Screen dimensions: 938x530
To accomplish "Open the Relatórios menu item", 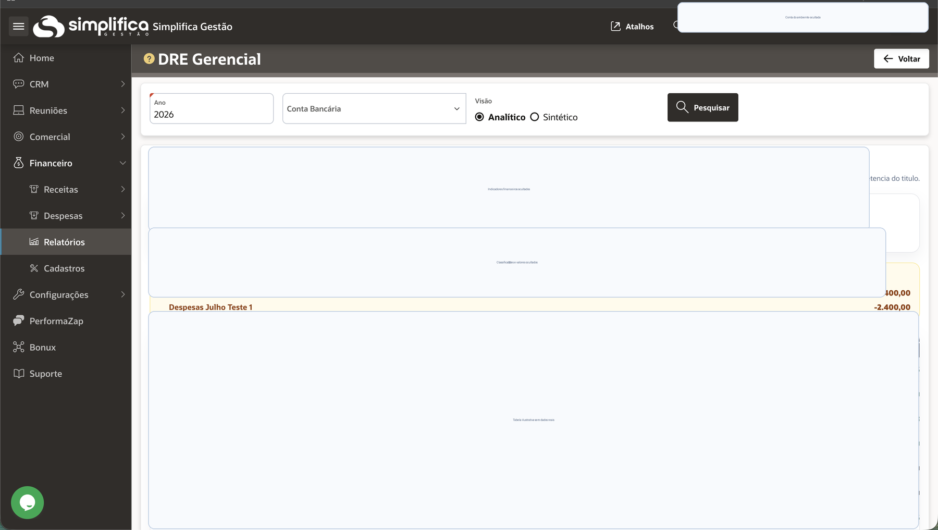I will click(x=64, y=242).
